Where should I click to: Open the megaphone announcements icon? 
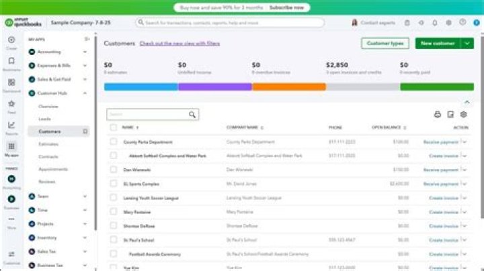pos(421,23)
